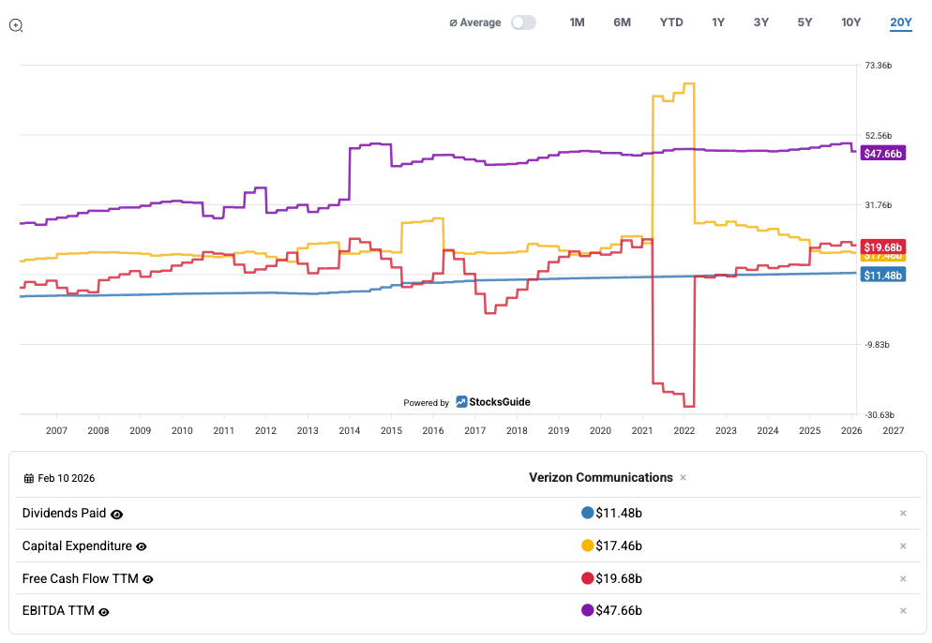Click the zoom magnifier icon
The image size is (932, 643).
tap(15, 25)
